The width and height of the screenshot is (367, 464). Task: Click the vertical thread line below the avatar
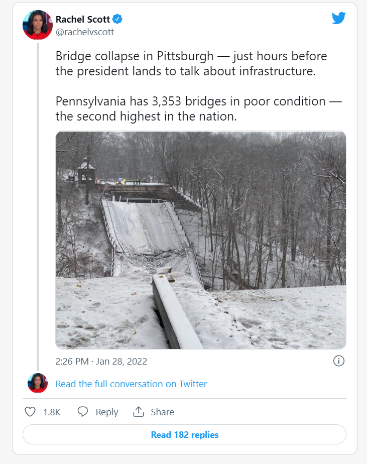coord(38,201)
